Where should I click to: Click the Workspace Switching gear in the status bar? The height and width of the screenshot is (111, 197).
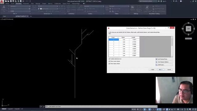click(178, 109)
